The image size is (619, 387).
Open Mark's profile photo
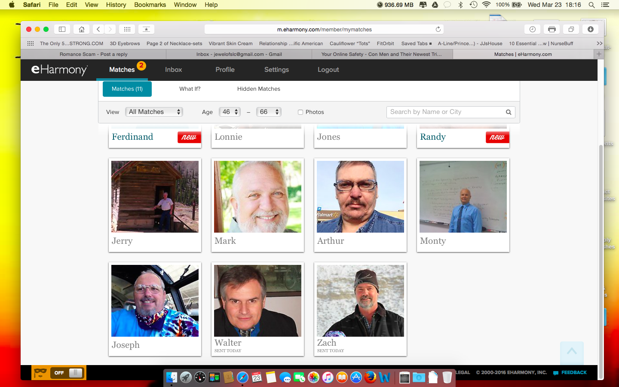click(257, 197)
